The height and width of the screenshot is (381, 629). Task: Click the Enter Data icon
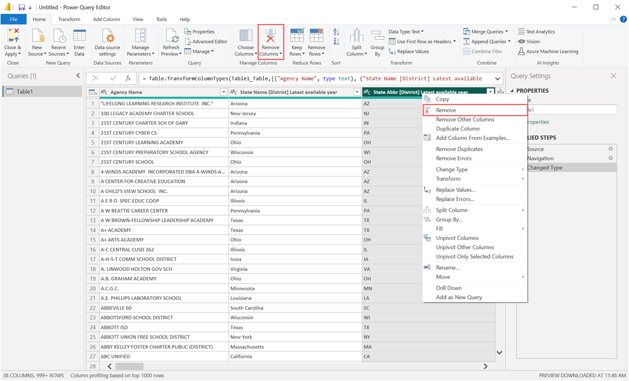[x=79, y=42]
